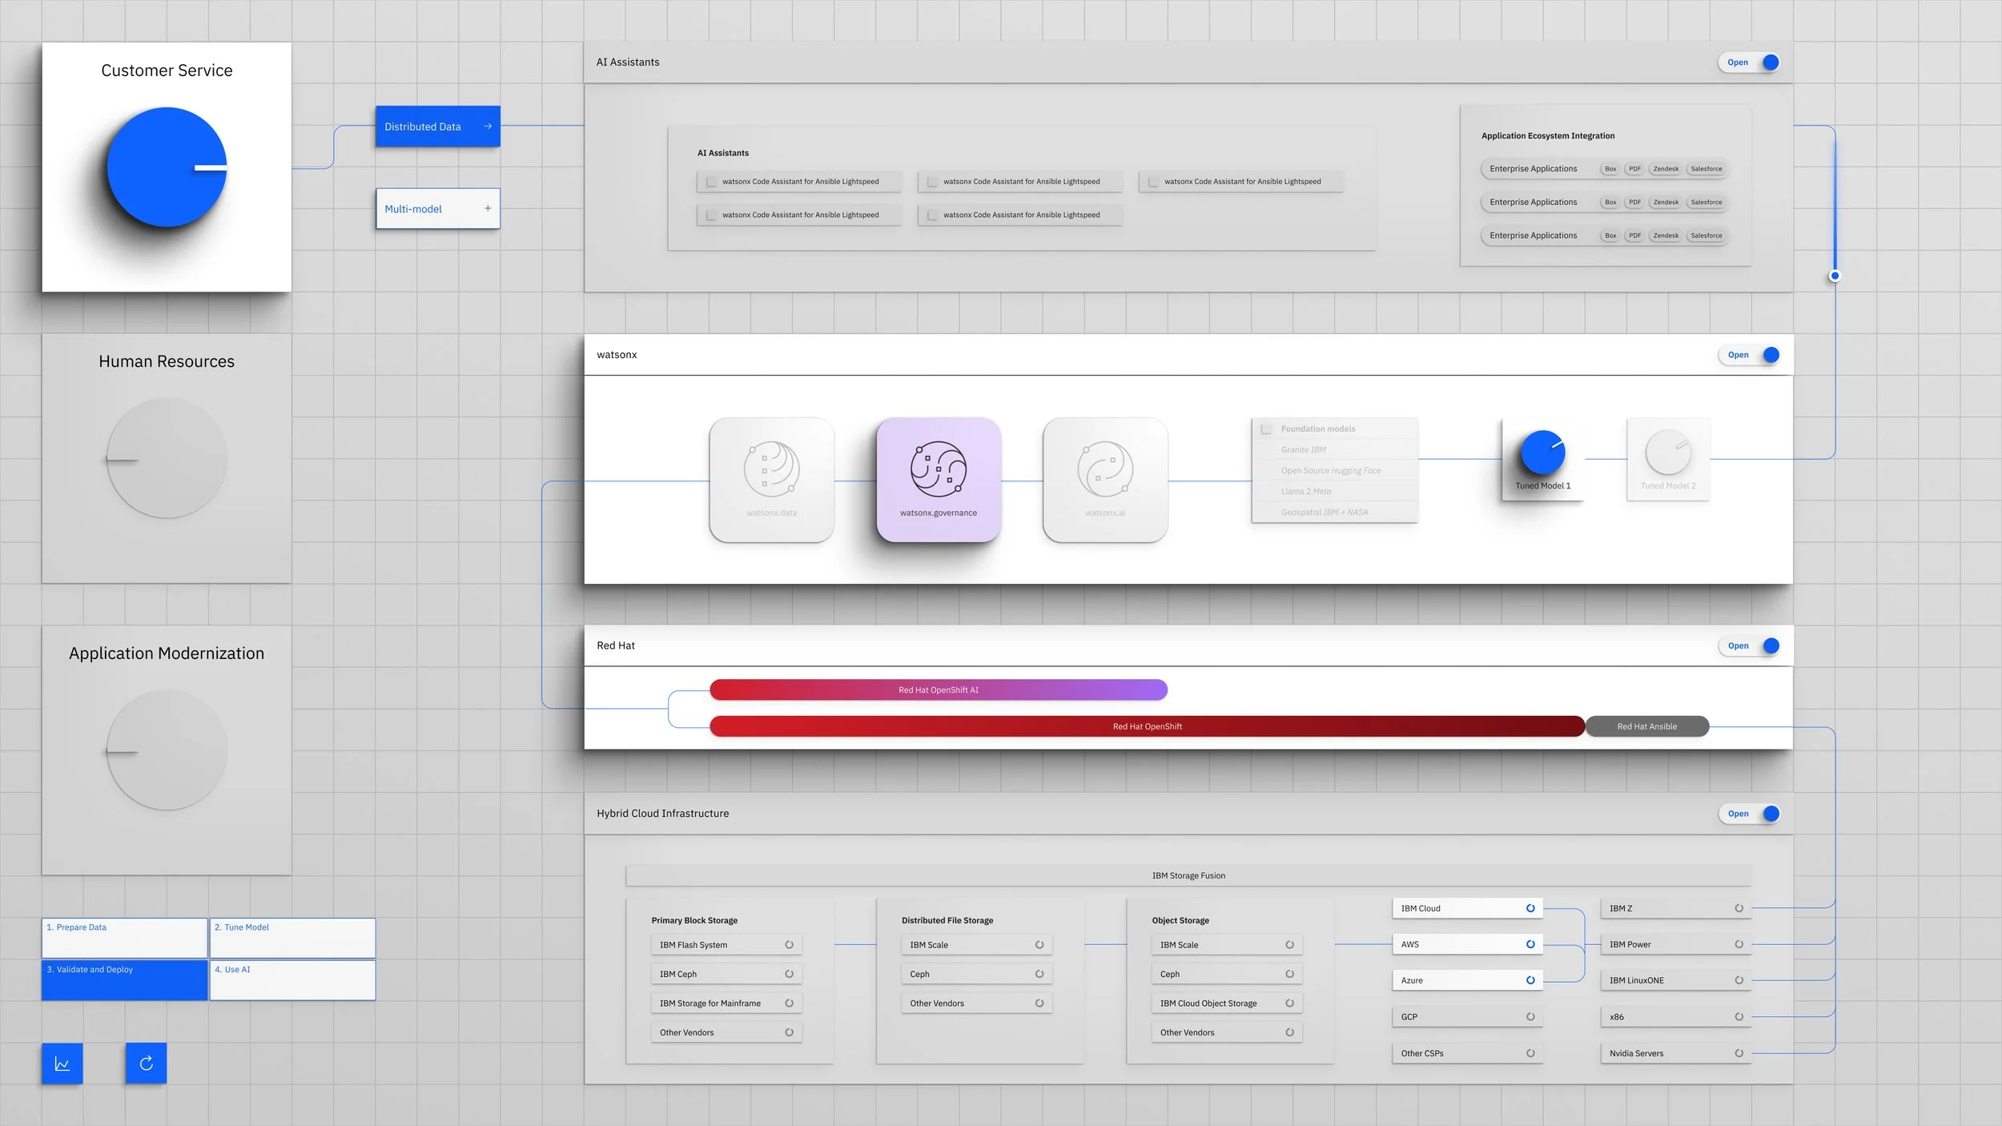Viewport: 2002px width, 1126px height.
Task: Select the 2. Tune Model step
Action: tap(292, 937)
